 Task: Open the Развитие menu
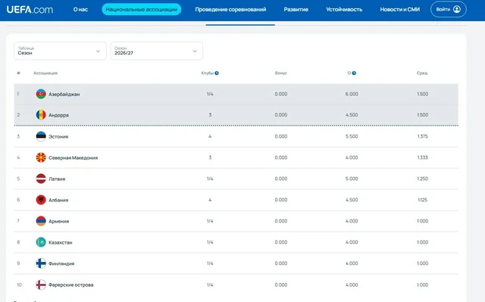[296, 10]
